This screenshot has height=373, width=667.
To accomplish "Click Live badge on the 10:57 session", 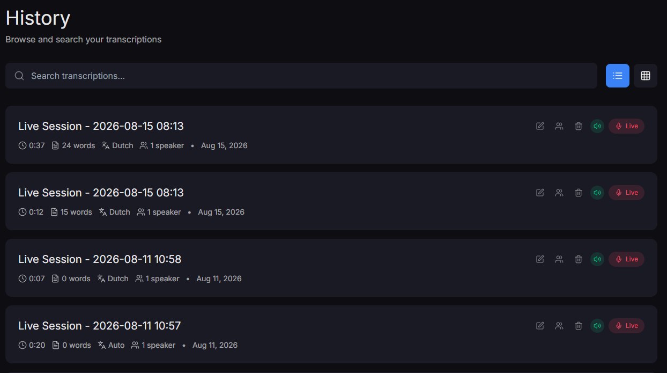I will point(626,326).
